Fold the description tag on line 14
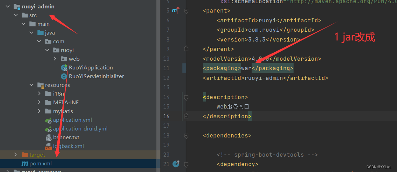The image size is (397, 172). (186, 97)
